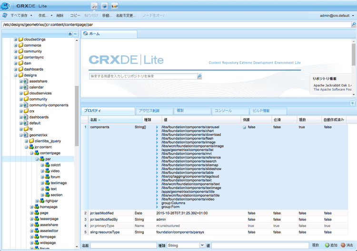
Task: Select the teaserpage tree node
Action: [49, 219]
